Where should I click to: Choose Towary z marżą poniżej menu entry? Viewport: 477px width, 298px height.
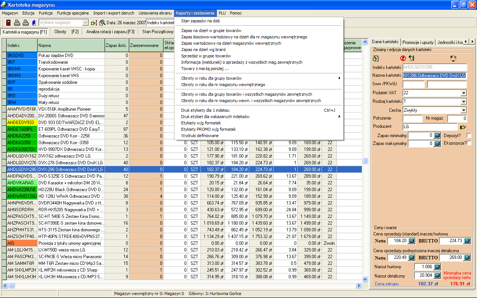point(259,69)
